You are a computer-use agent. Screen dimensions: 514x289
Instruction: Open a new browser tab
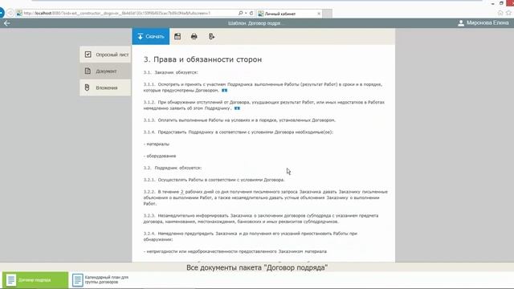[327, 14]
